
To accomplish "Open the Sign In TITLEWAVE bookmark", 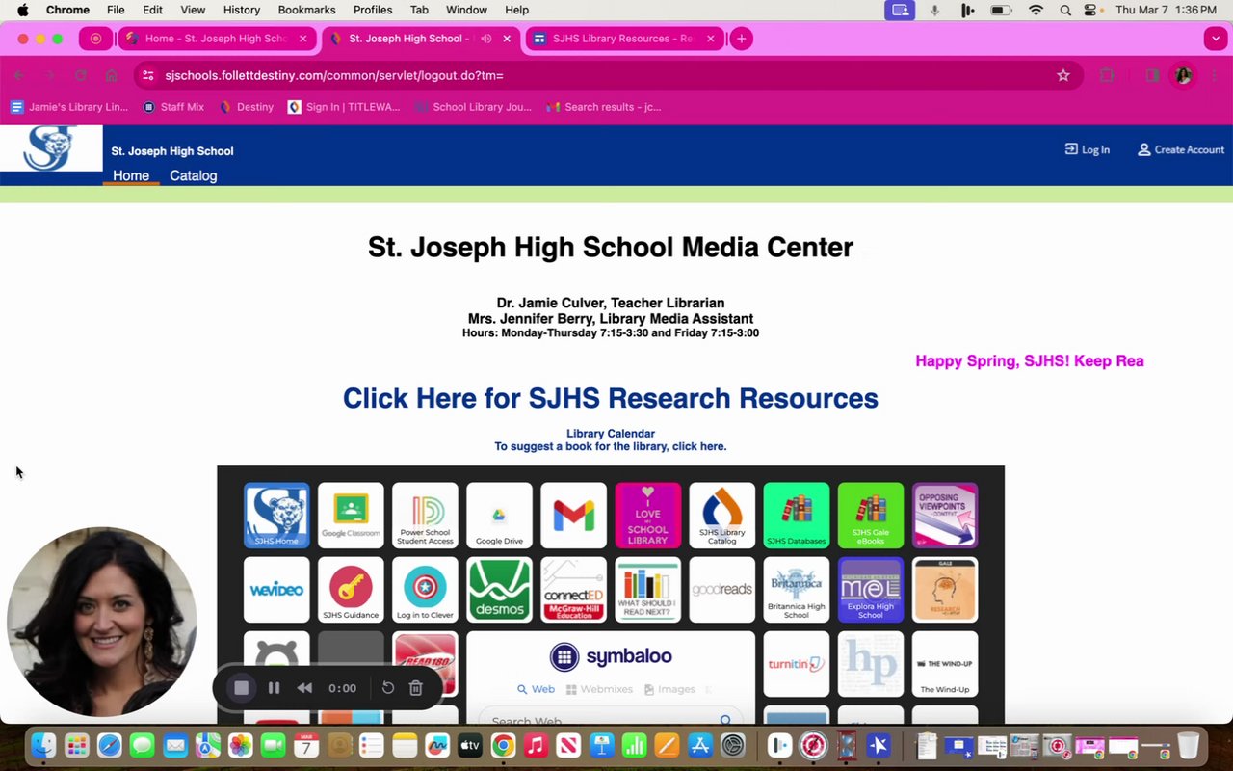I will (344, 107).
